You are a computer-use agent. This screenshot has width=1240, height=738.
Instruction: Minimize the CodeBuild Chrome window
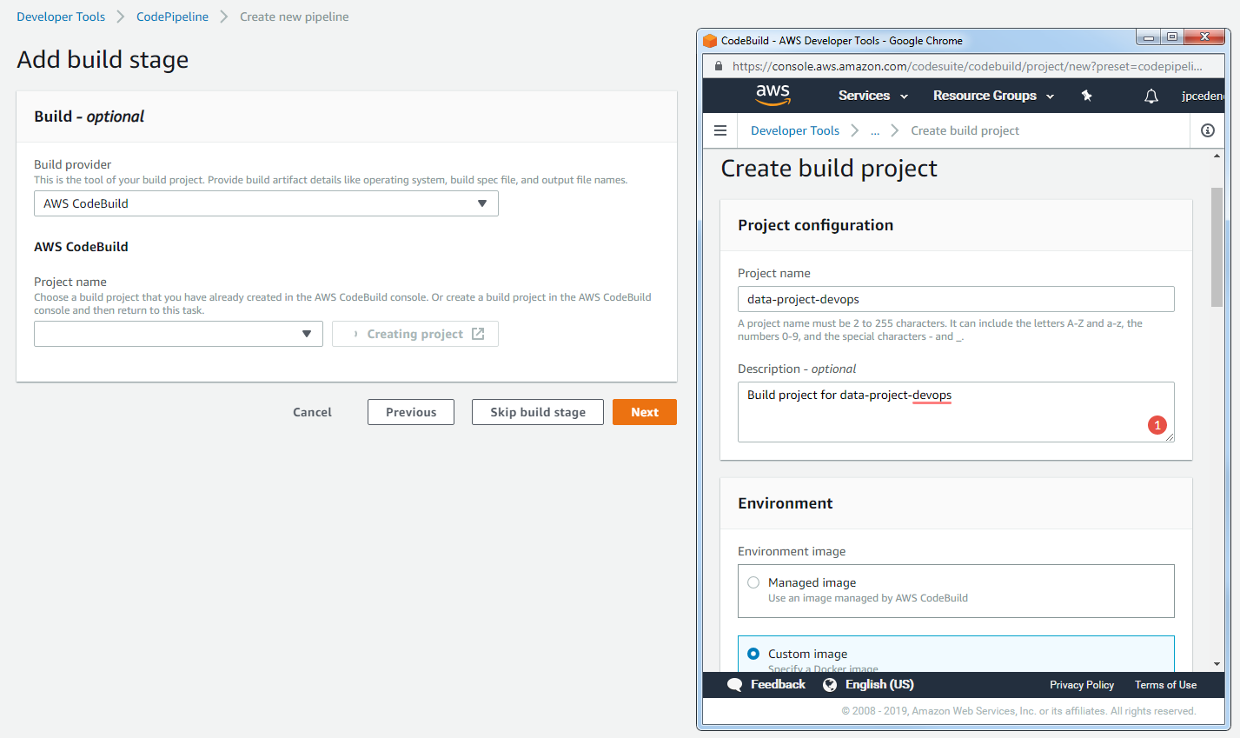(x=1148, y=37)
